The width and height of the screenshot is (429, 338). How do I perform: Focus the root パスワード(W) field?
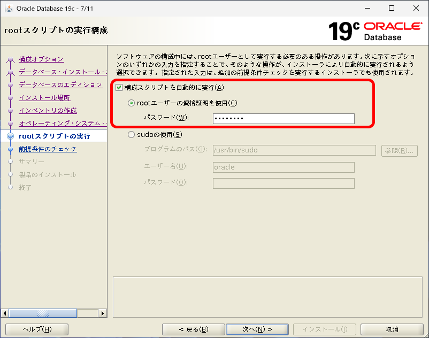[284, 119]
